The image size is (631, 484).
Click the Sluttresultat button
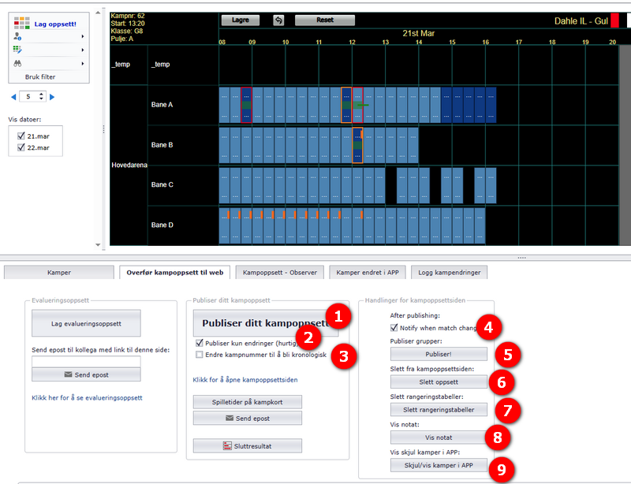click(x=247, y=446)
